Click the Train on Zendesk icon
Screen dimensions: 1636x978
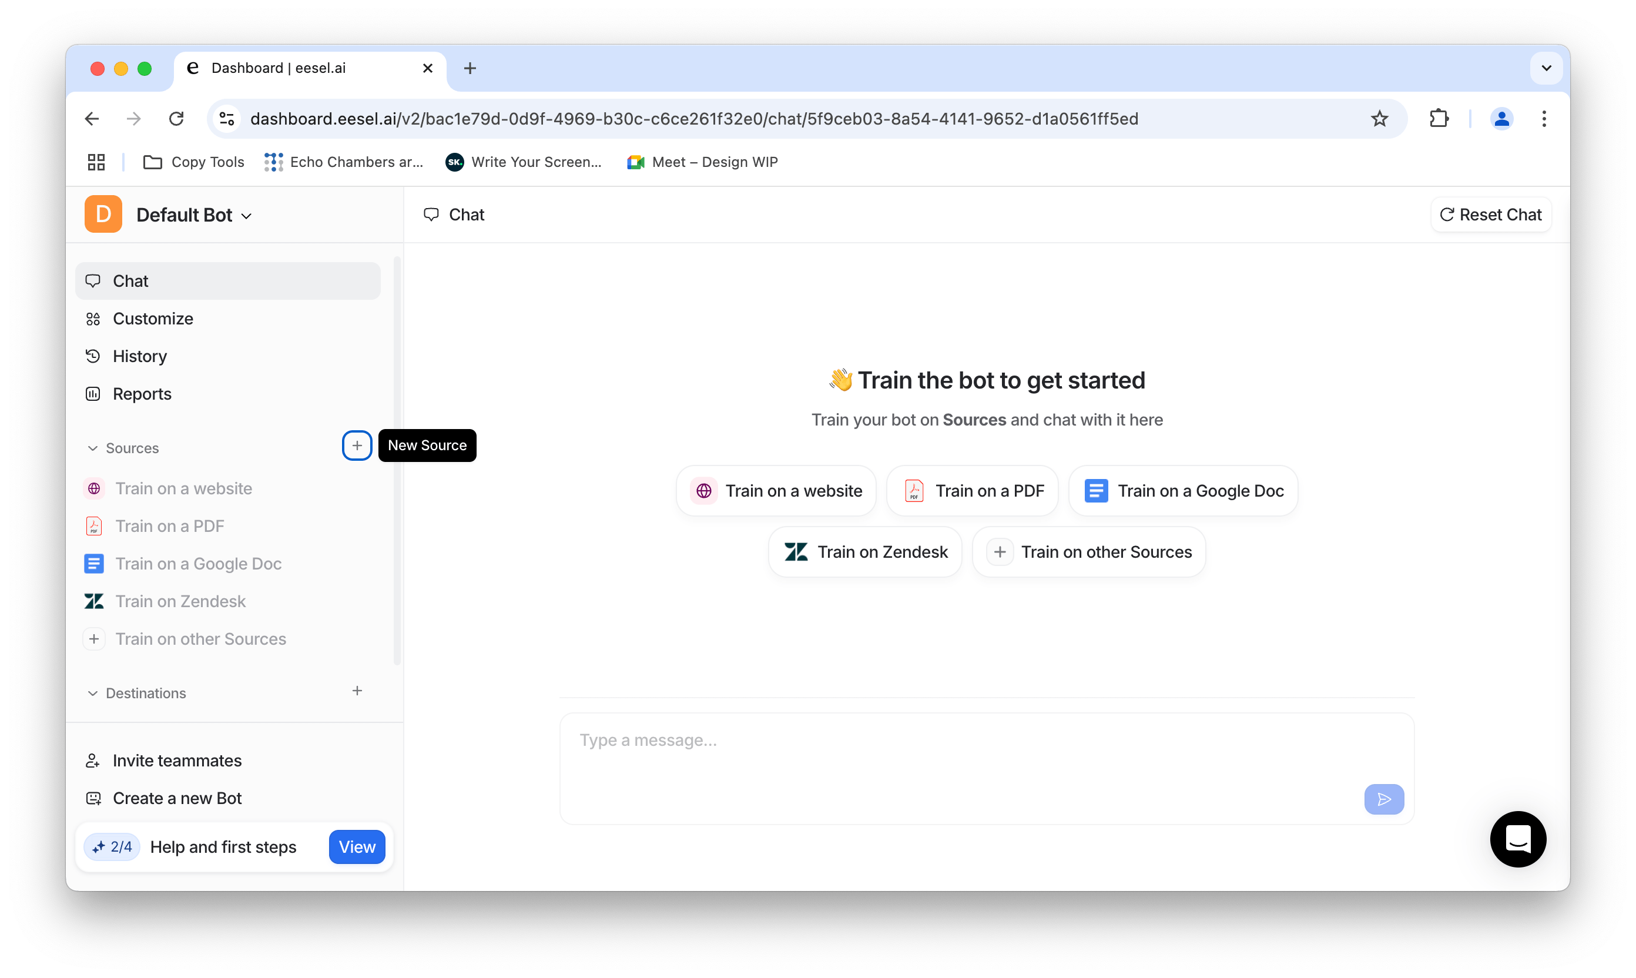coord(796,551)
